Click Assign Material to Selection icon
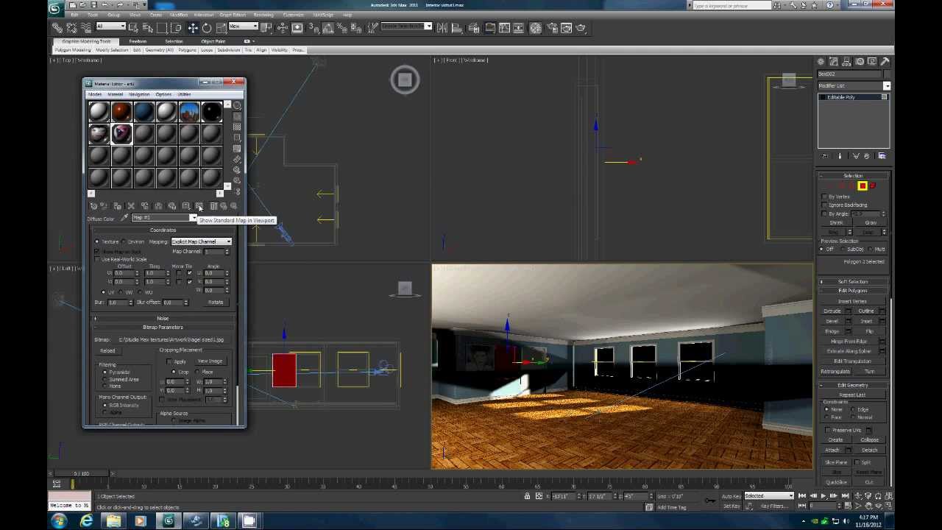The image size is (942, 530). click(x=118, y=206)
